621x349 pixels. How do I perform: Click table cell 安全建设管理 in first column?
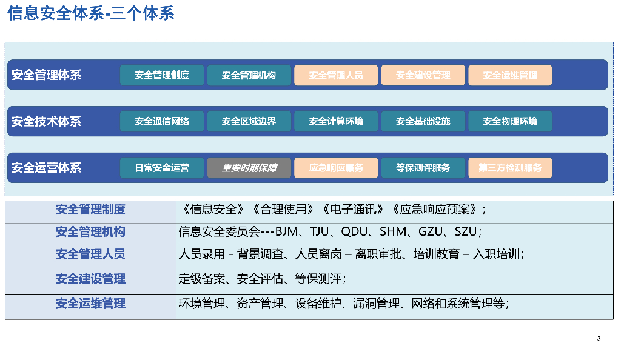pyautogui.click(x=91, y=282)
